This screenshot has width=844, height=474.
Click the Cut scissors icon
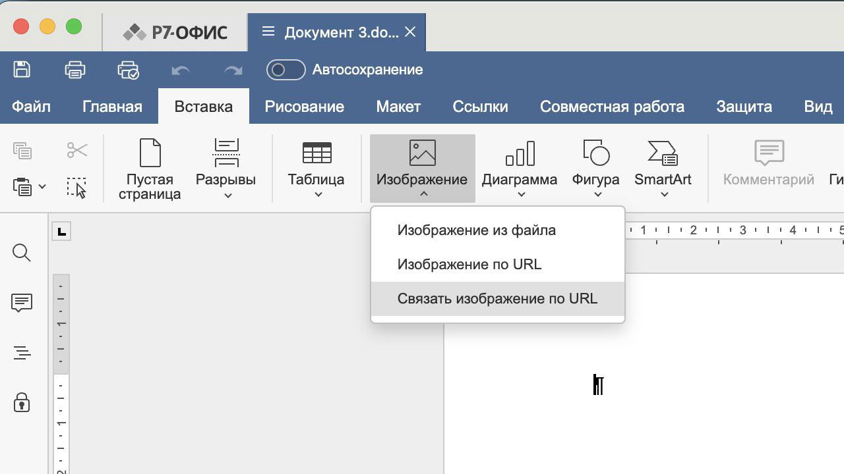[x=77, y=151]
